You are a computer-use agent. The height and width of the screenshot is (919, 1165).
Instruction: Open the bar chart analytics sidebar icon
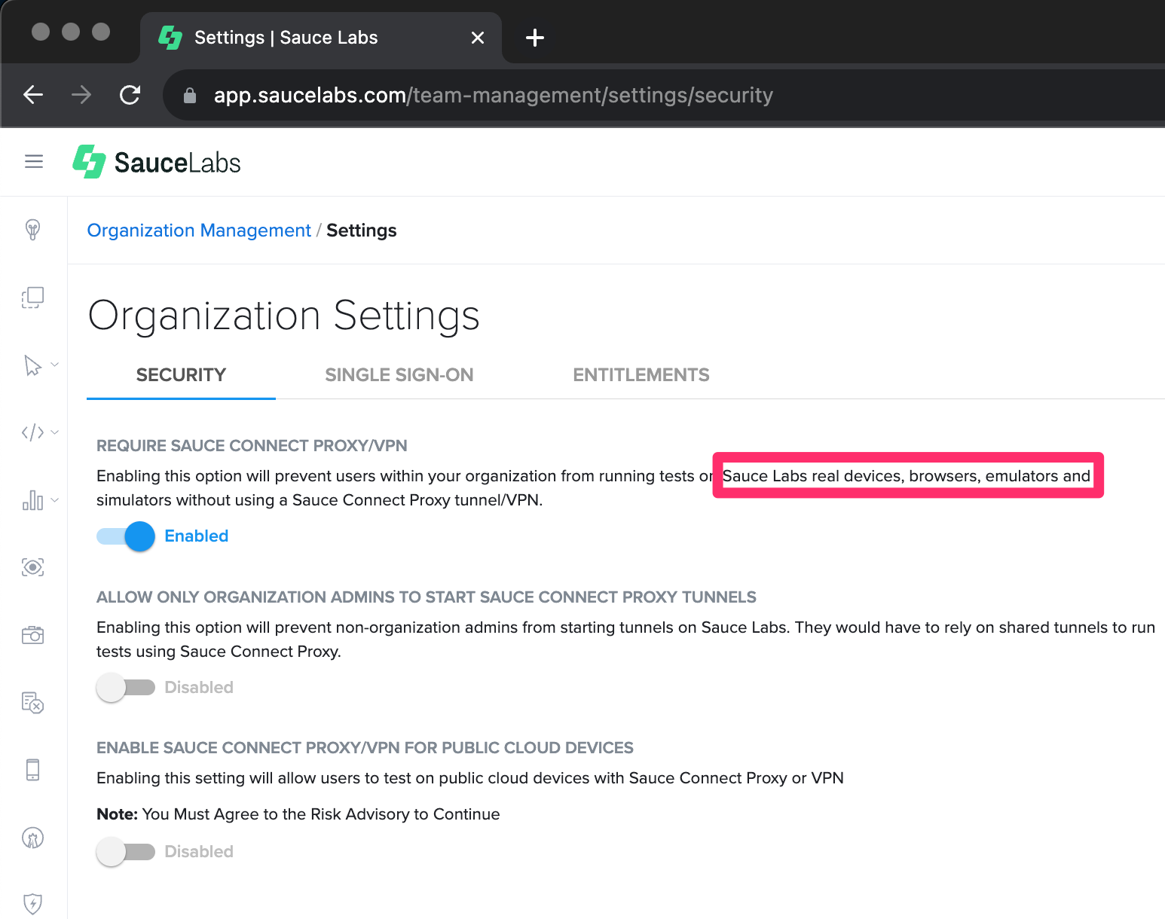pos(32,500)
